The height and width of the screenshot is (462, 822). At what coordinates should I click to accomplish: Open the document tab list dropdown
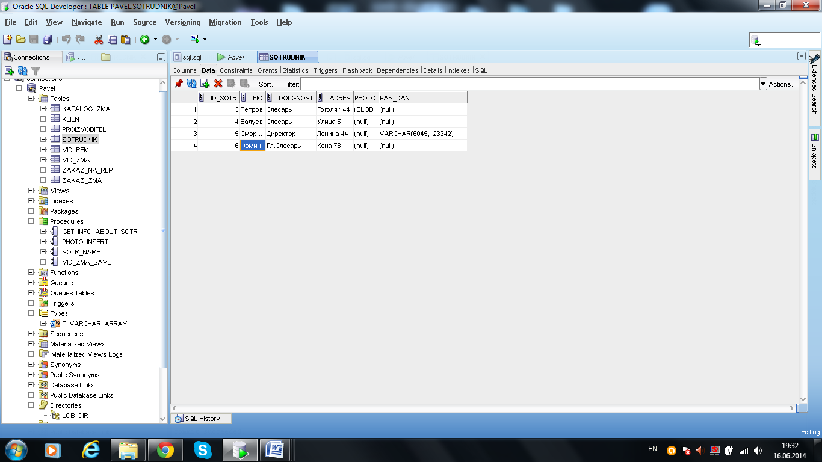[x=801, y=56]
